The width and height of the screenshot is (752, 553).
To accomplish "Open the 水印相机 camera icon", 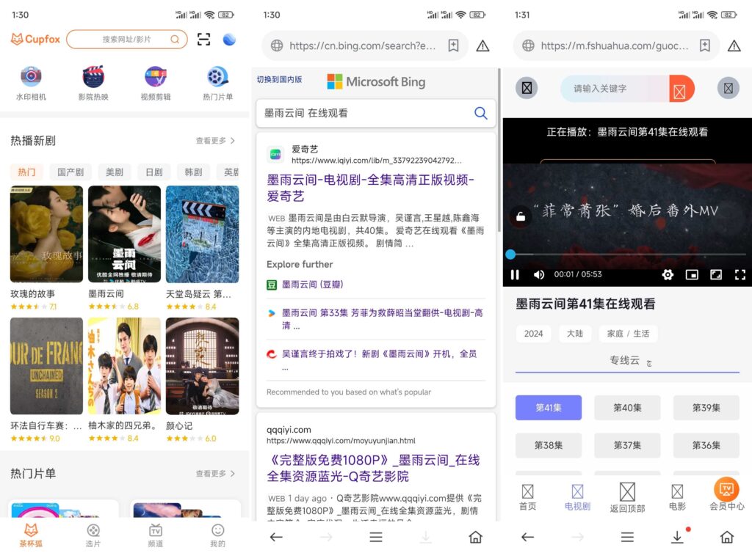I will click(31, 76).
